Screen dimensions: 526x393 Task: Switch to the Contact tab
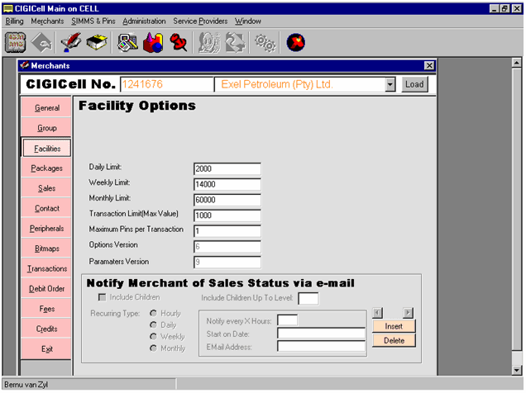pyautogui.click(x=46, y=208)
